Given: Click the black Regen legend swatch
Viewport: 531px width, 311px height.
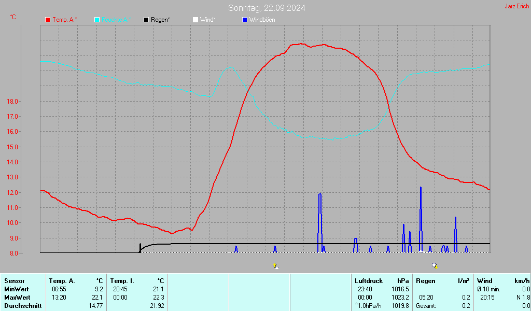Looking at the screenshot, I should pos(146,20).
